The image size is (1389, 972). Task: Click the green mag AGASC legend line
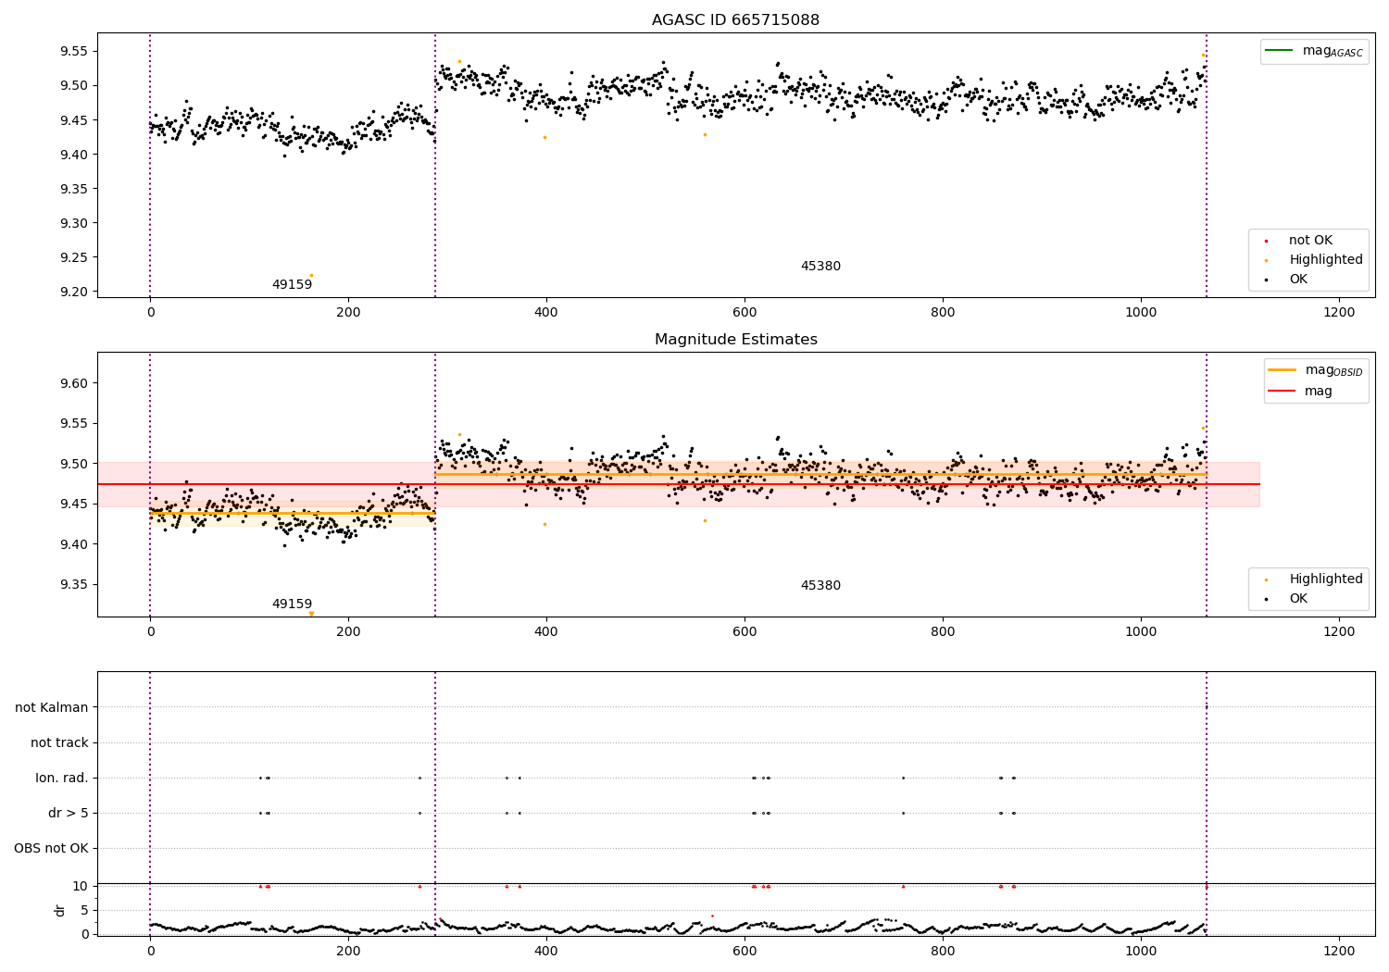pos(1279,50)
